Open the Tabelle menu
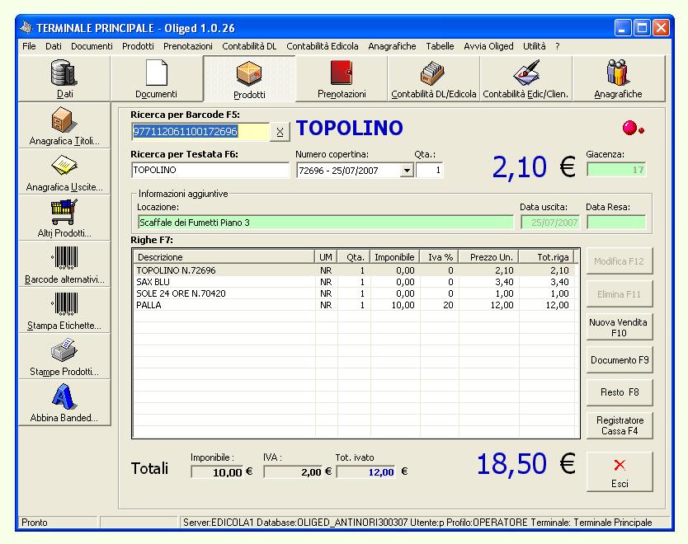Viewport: 688px width, 544px height. click(440, 46)
